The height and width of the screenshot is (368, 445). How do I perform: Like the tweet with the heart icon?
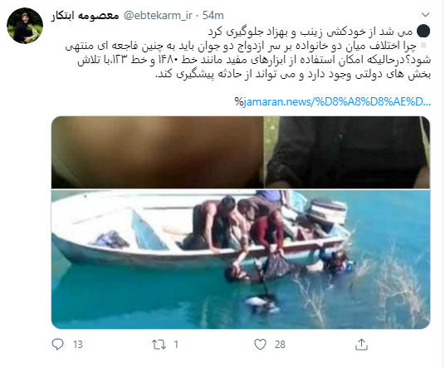pos(260,344)
